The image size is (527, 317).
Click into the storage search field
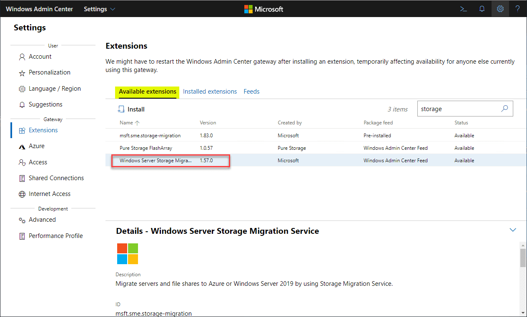458,109
